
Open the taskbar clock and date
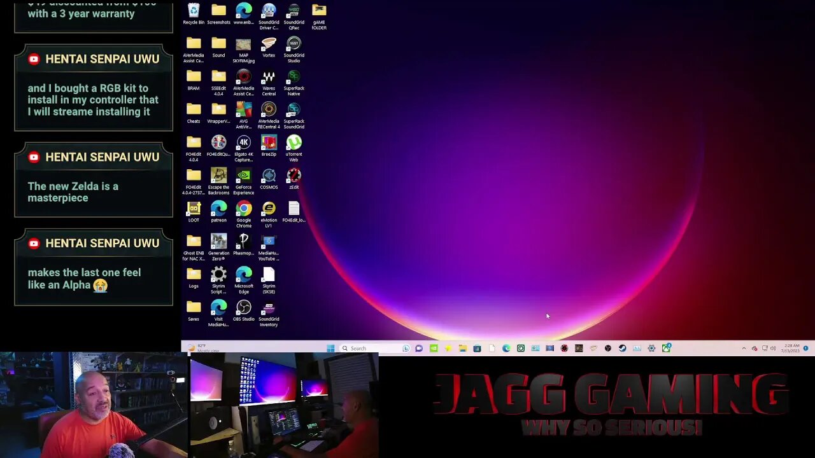(x=790, y=348)
